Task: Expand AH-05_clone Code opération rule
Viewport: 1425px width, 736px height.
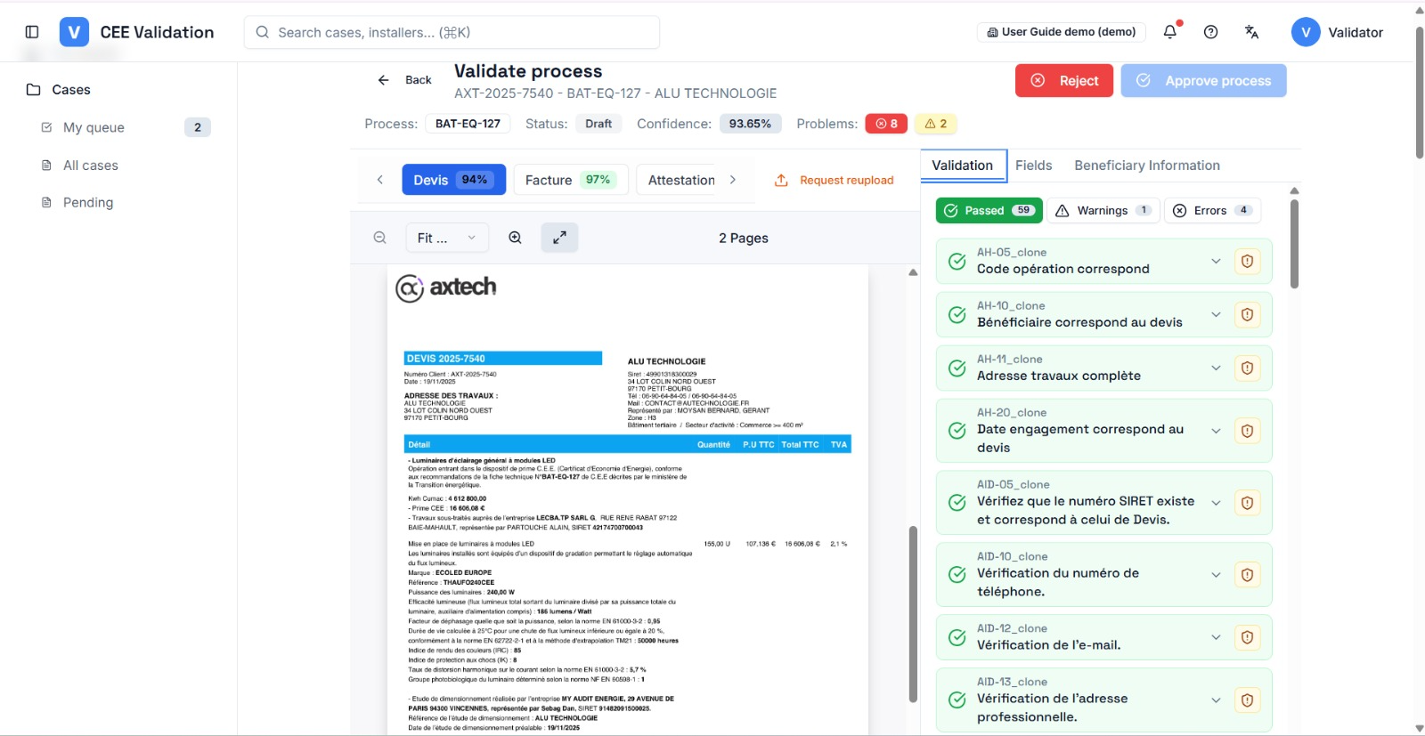Action: point(1216,262)
